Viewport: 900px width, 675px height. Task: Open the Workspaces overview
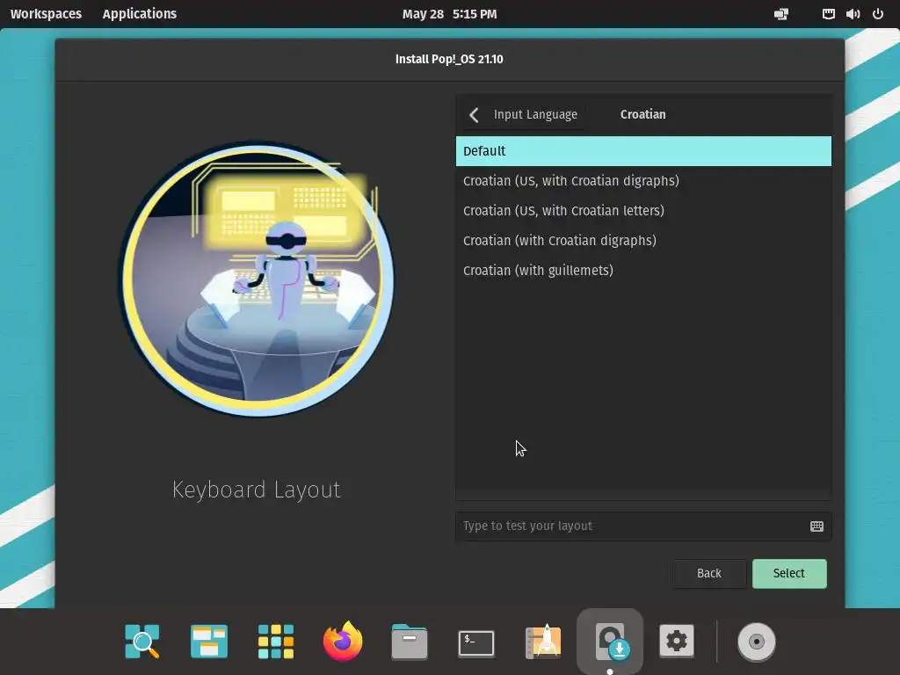point(46,14)
